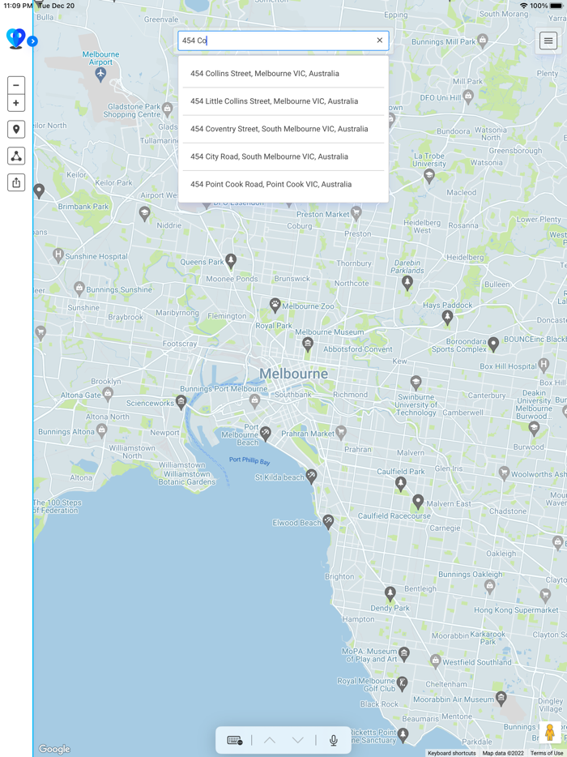Click Scienceworks museum marker
Screen dimensions: 567x757
[x=181, y=402]
